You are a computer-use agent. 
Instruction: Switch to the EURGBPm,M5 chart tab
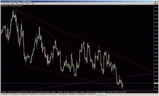tap(82, 94)
